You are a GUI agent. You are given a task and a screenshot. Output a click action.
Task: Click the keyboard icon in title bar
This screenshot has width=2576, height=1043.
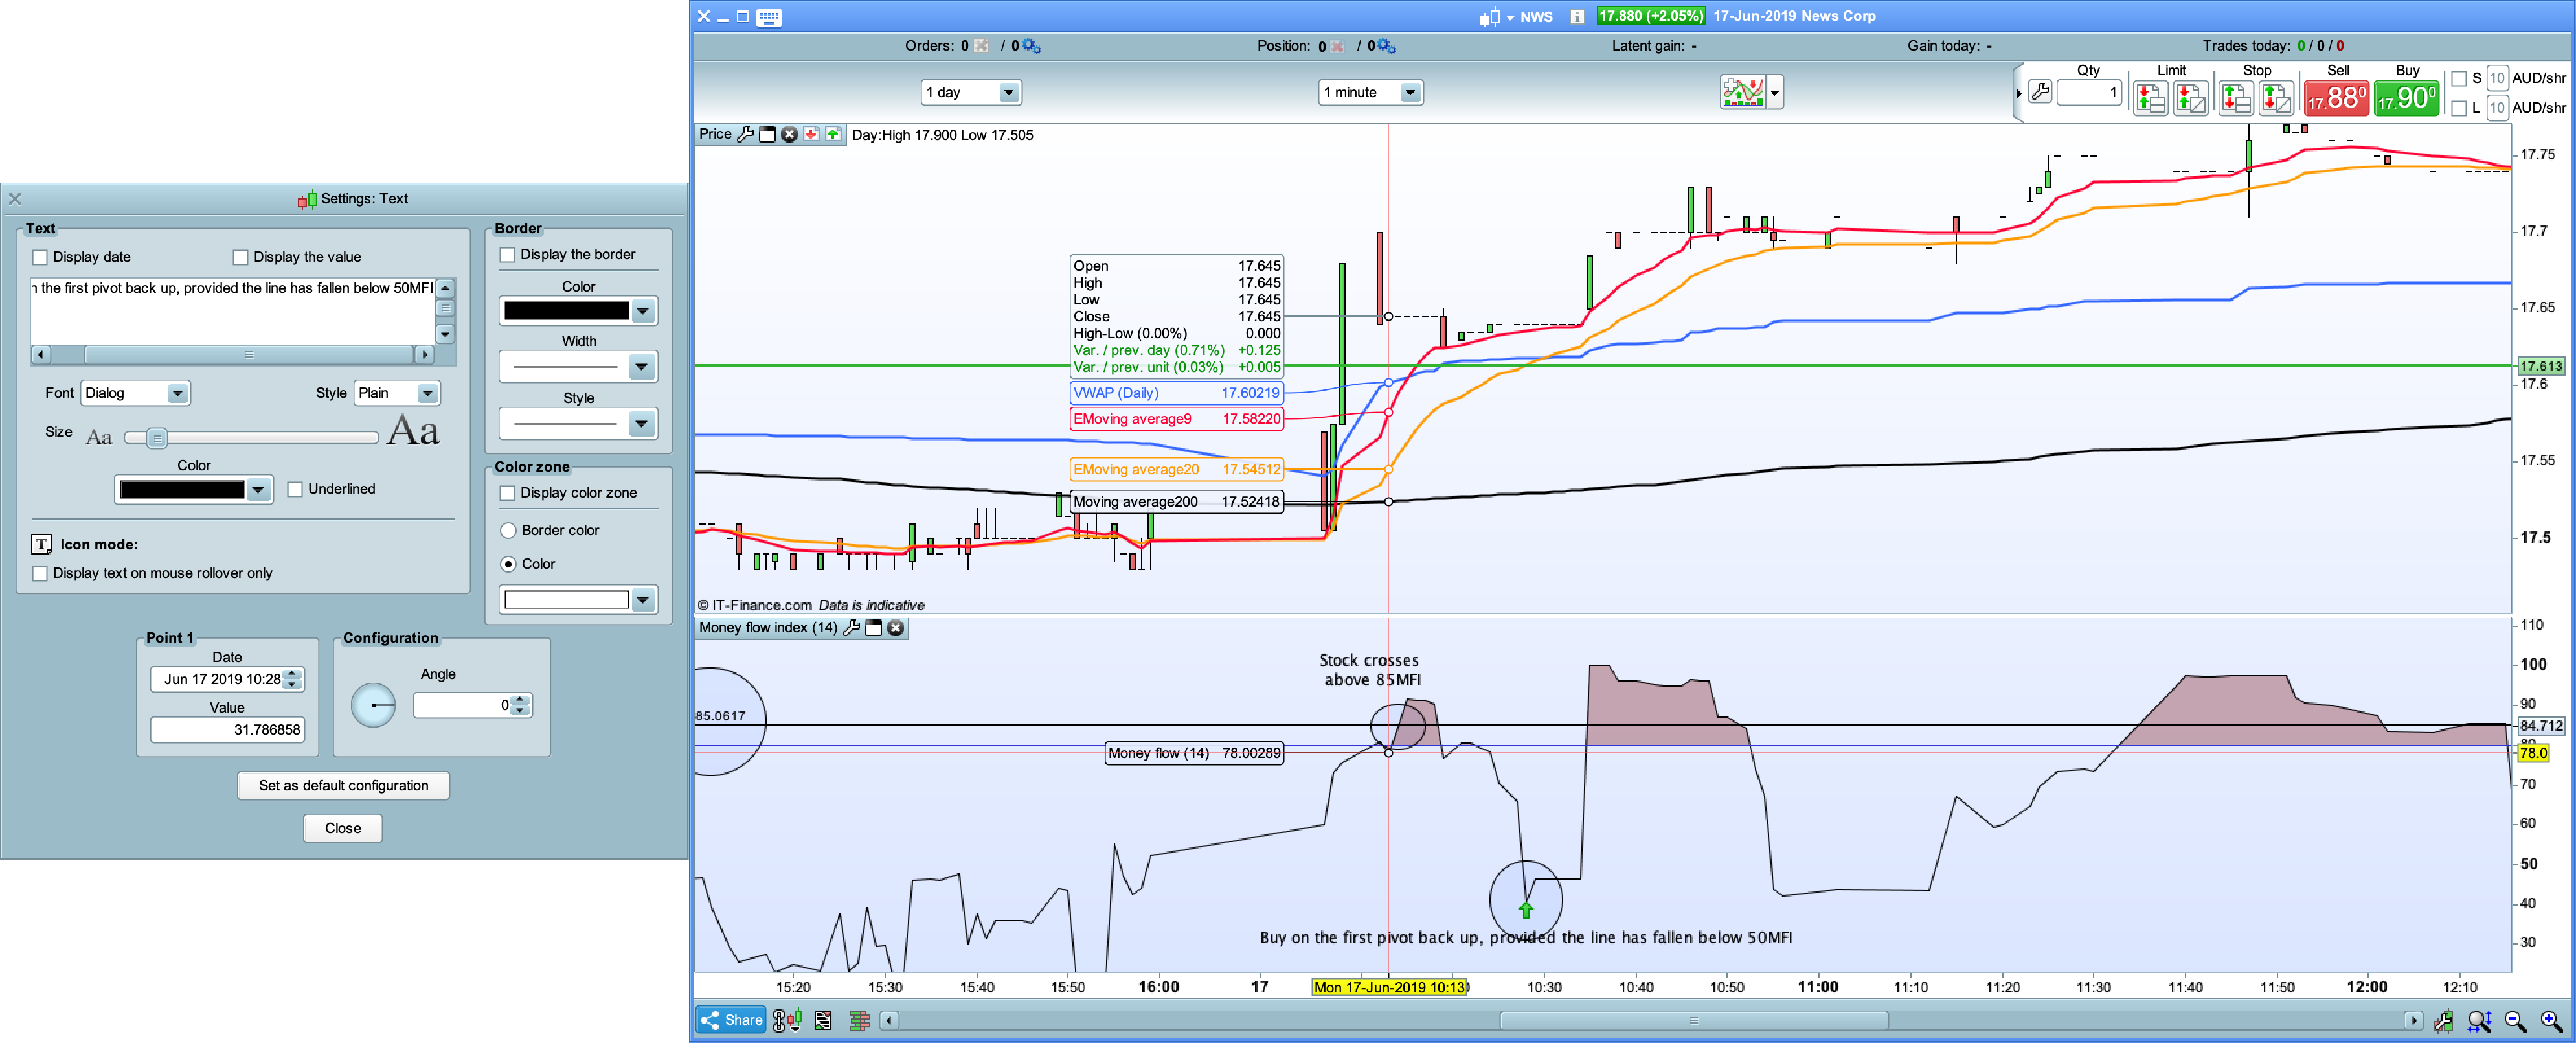click(769, 17)
